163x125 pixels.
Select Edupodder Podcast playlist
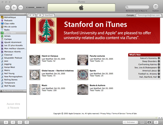[x=13, y=58]
